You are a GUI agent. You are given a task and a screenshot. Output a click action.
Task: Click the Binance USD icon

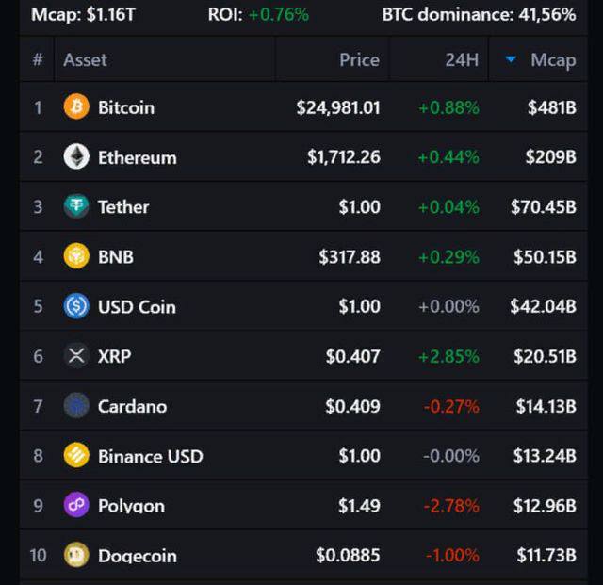point(76,456)
